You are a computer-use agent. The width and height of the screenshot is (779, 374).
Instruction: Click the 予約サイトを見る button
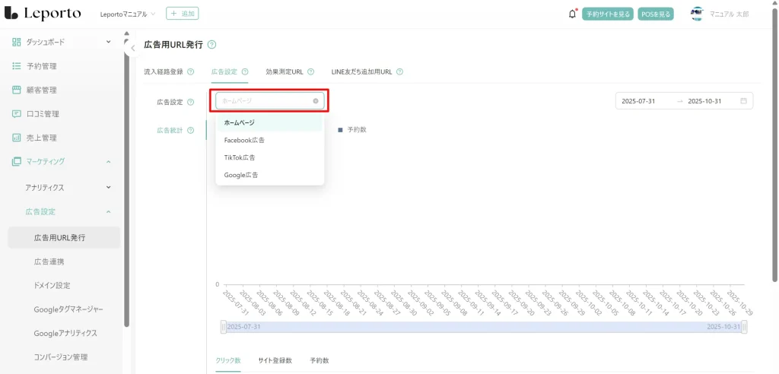tap(608, 14)
